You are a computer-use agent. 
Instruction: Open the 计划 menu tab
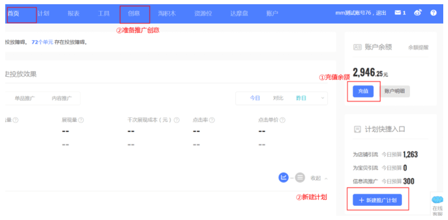pyautogui.click(x=43, y=13)
